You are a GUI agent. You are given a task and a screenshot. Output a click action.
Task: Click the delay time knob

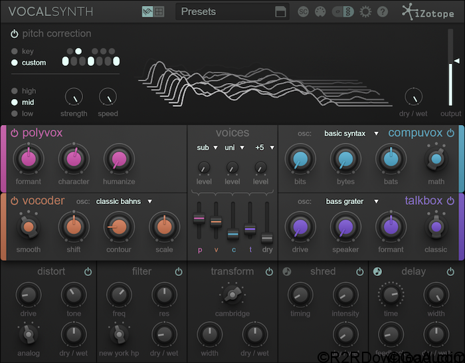coord(391,295)
